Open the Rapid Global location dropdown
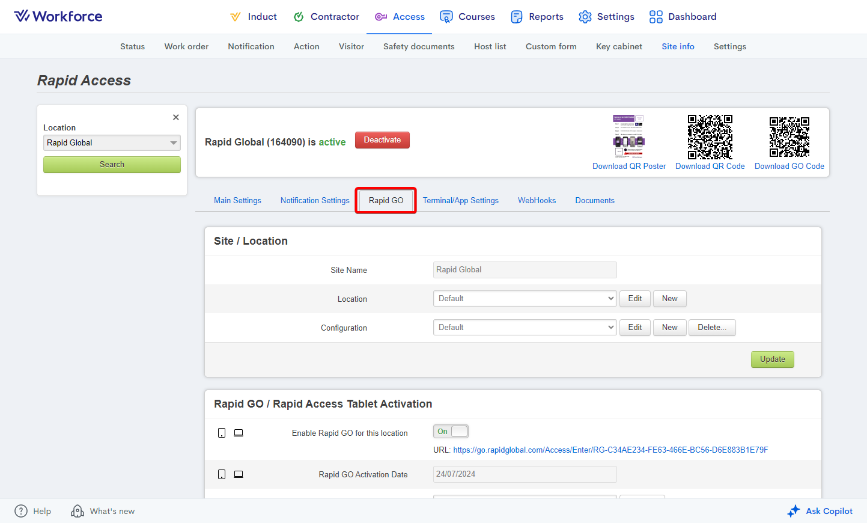This screenshot has width=867, height=523. (112, 142)
